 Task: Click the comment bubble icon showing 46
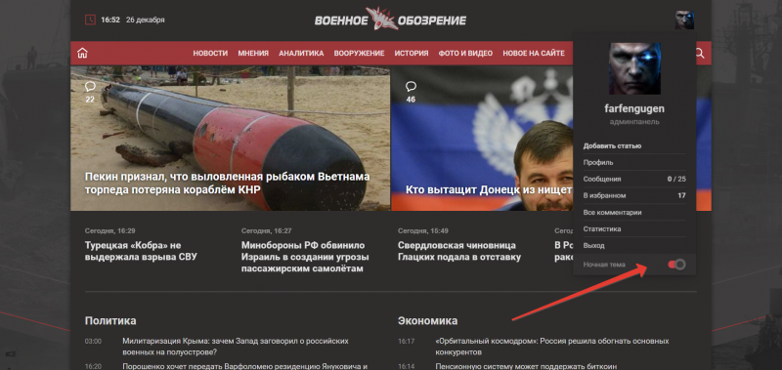pos(411,87)
